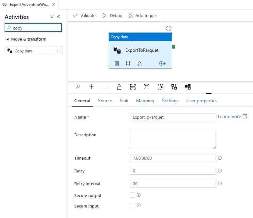This screenshot has height=218, width=253.
Task: Click the Timeout field showing 7.00:00:00
Action: click(x=173, y=158)
